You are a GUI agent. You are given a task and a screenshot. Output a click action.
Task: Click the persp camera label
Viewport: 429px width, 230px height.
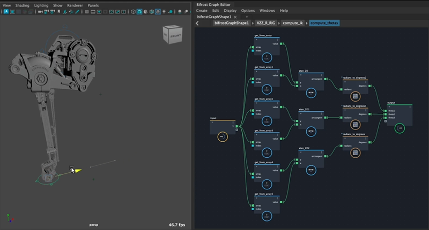(x=93, y=225)
